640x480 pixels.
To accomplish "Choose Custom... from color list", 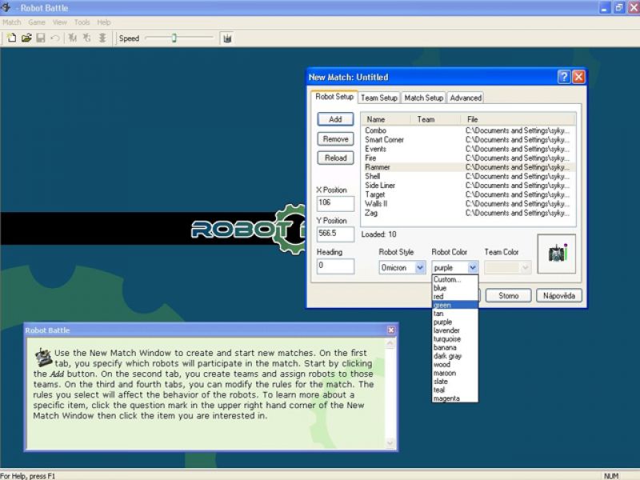I will tap(454, 279).
